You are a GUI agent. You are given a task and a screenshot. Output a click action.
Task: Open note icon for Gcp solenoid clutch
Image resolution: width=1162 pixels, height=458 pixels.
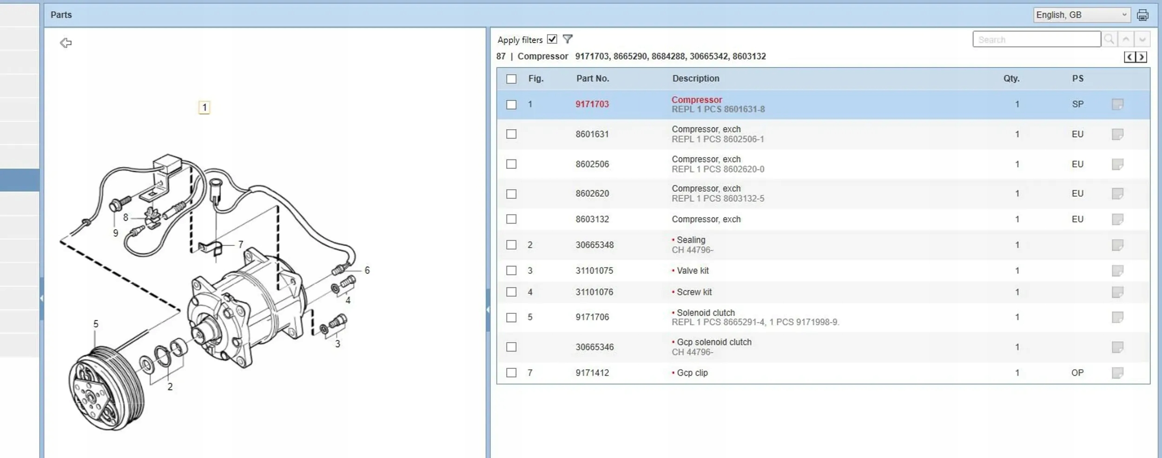tap(1117, 347)
